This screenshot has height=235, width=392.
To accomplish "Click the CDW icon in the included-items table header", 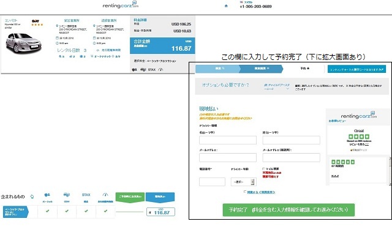I will pyautogui.click(x=67, y=195).
